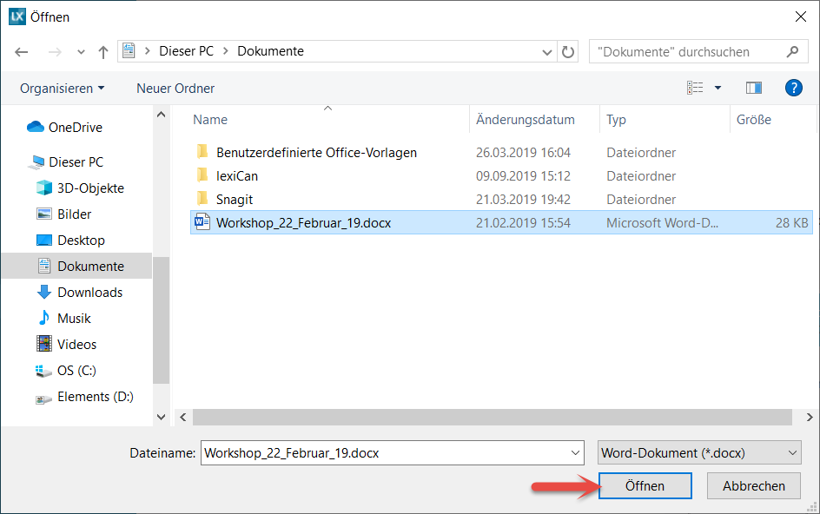Select the Word file Workshop_22_Februar_19.docx

[x=303, y=223]
